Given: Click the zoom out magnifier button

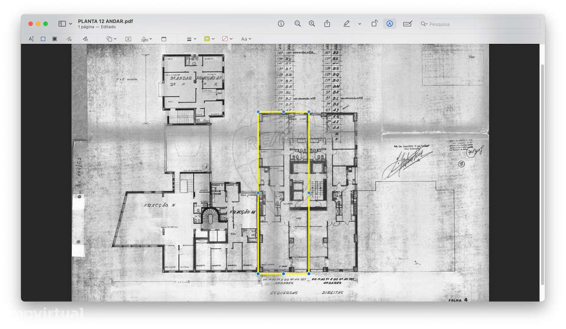Looking at the screenshot, I should point(298,24).
